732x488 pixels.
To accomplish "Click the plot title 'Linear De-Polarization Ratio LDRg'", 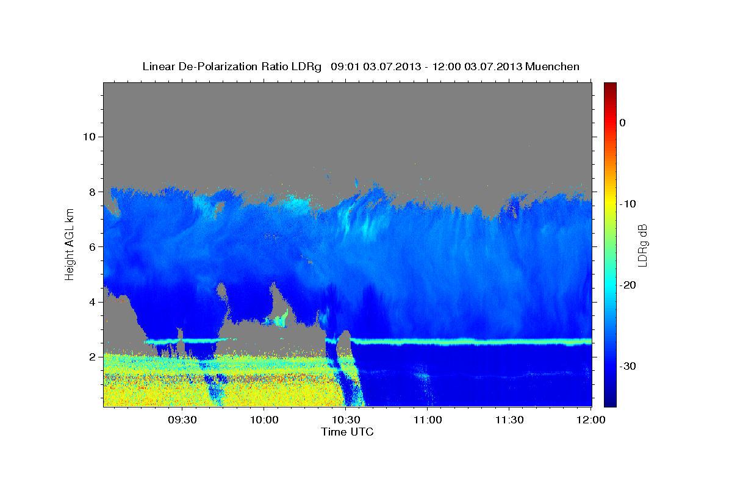I will [232, 66].
